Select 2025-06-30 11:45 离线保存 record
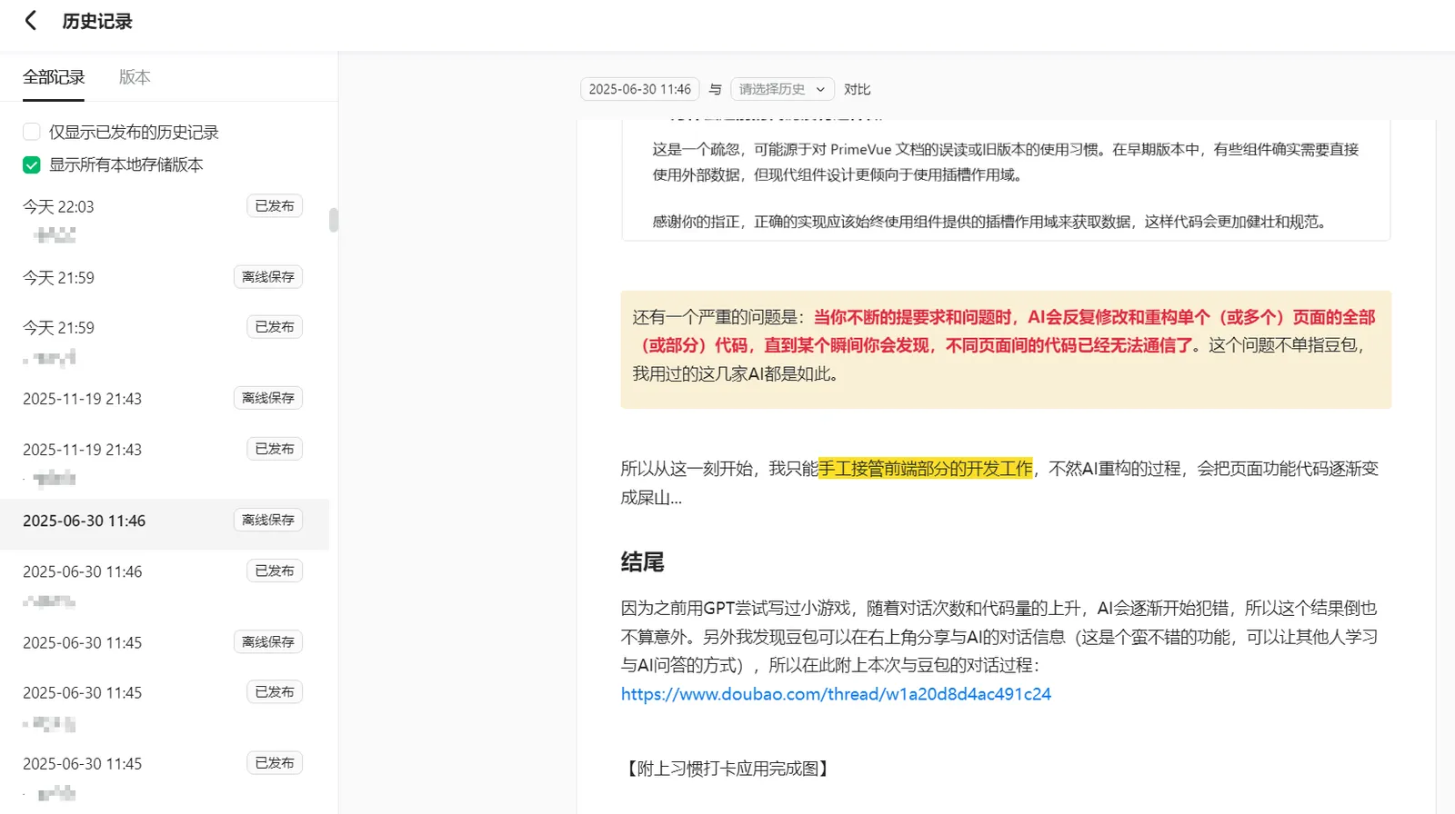The image size is (1455, 814). [x=164, y=642]
